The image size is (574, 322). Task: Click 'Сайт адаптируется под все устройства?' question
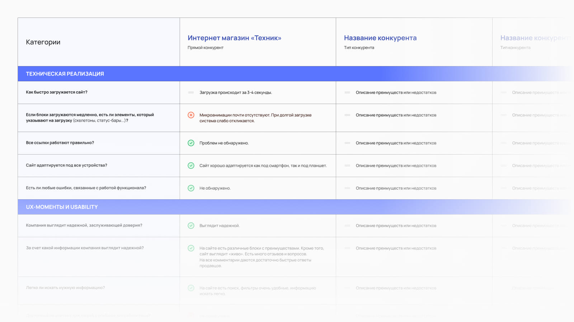click(66, 165)
